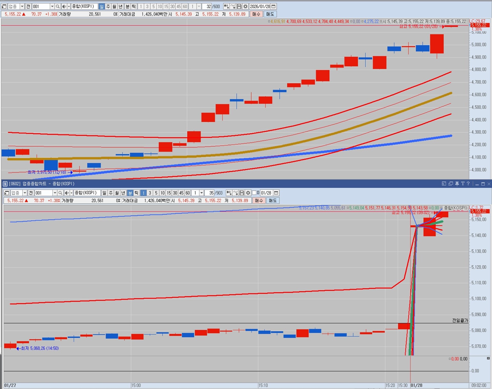The height and width of the screenshot is (389, 492).
Task: Open interval value dropdown in bottom chart
Action: click(x=201, y=193)
